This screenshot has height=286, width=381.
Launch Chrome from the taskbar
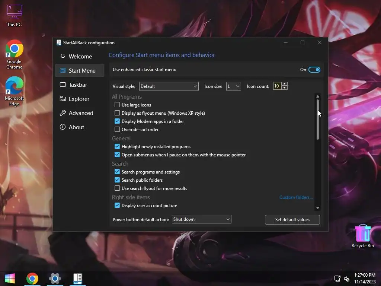[32, 279]
